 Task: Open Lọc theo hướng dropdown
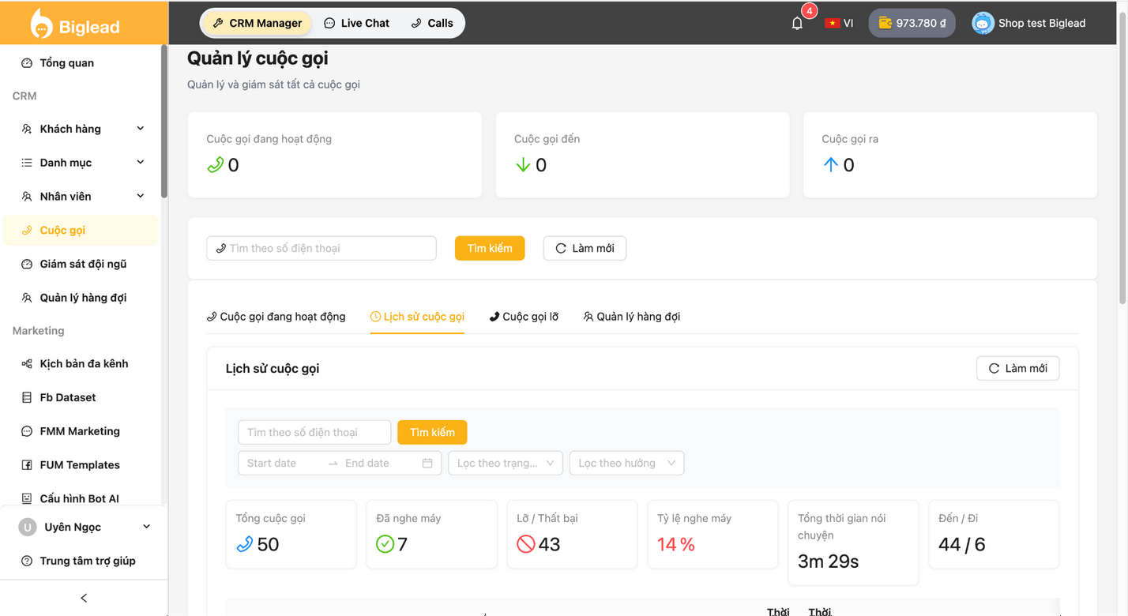click(626, 463)
